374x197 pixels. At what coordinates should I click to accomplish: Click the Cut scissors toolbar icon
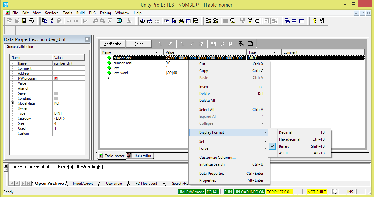click(x=52, y=21)
